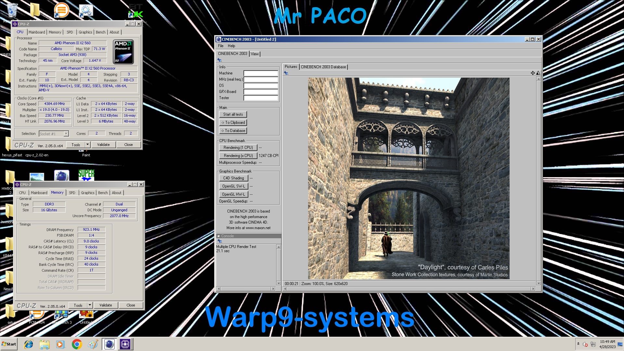Image resolution: width=624 pixels, height=351 pixels.
Task: Open the Socket #1 selection dropdown
Action: tap(66, 134)
